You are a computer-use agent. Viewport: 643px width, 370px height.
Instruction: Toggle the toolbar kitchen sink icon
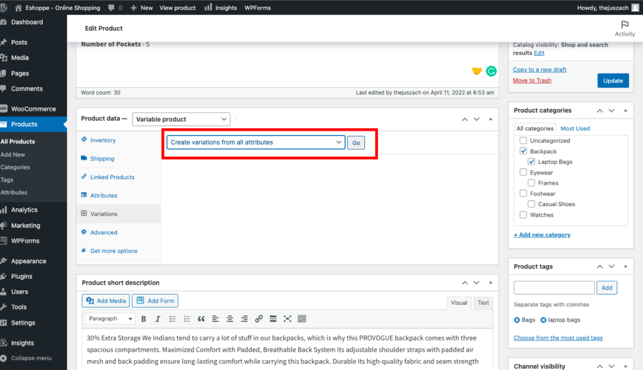click(x=302, y=318)
